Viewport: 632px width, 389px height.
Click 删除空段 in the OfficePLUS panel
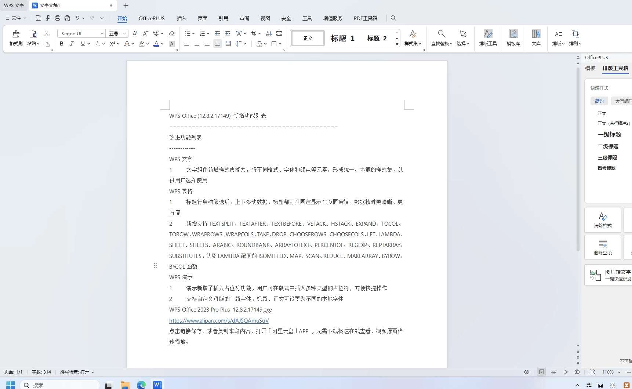603,247
